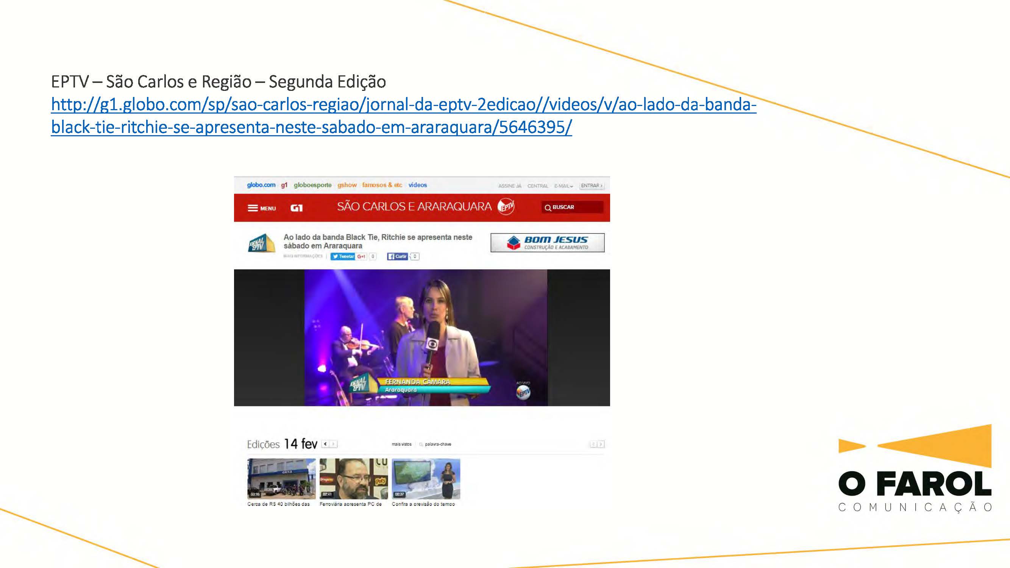The image size is (1010, 568).
Task: Page video carousel right with arrow
Action: click(x=601, y=444)
